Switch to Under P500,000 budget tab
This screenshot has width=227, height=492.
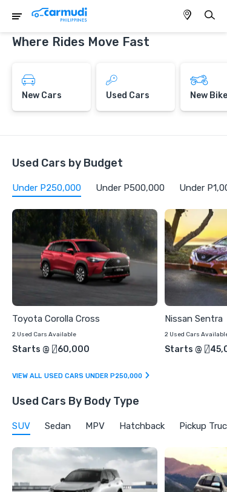pyautogui.click(x=130, y=188)
